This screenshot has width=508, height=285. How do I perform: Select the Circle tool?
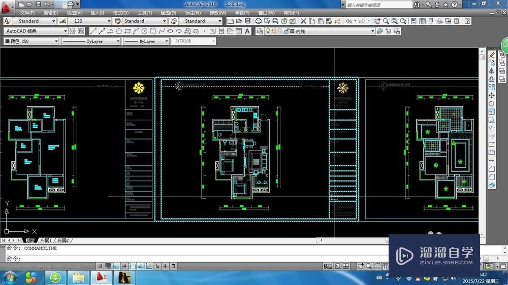coord(144,31)
